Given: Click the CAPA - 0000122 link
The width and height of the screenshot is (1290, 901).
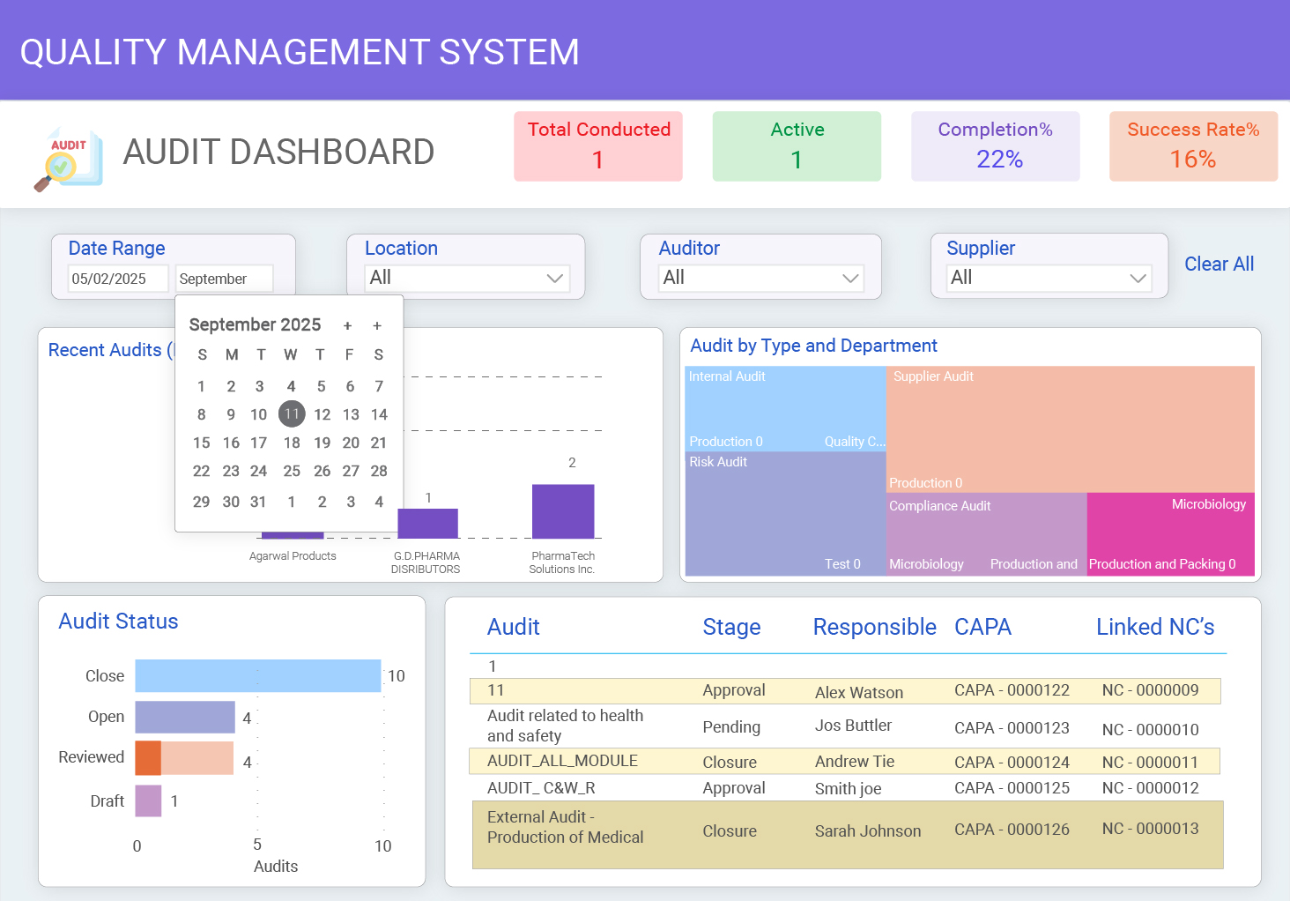Looking at the screenshot, I should (x=1012, y=692).
